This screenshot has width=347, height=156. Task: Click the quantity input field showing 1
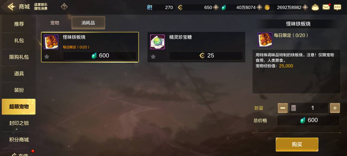coord(309,108)
